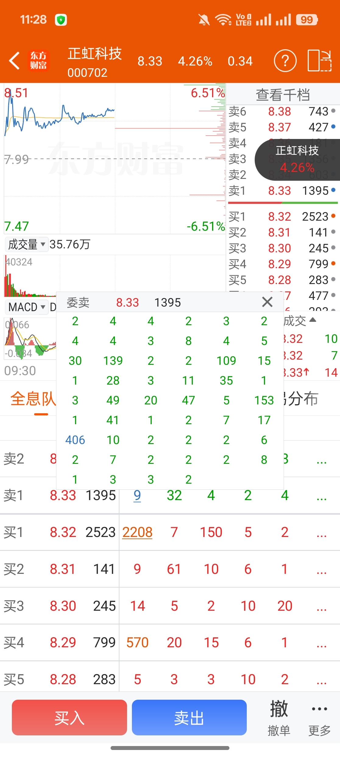340x757 pixels.
Task: Close the 委卖 8.33 order detail popup
Action: [267, 302]
